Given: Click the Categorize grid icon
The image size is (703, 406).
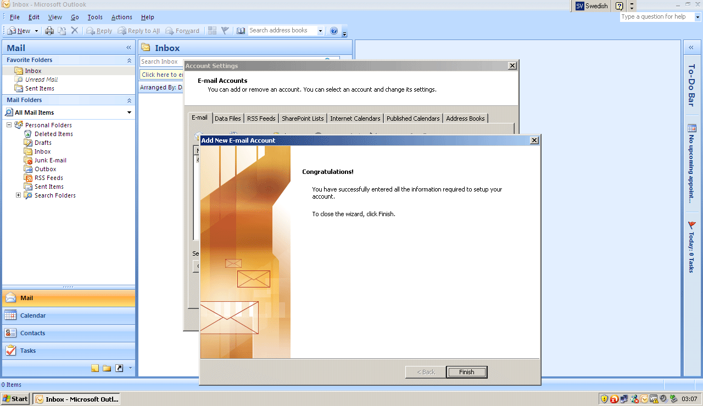Looking at the screenshot, I should click(213, 31).
